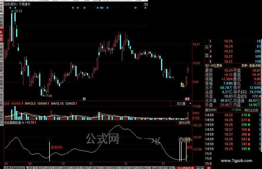Open 超级盘口 sidebar tab
The width and height of the screenshot is (262, 169).
click(x=1, y=117)
